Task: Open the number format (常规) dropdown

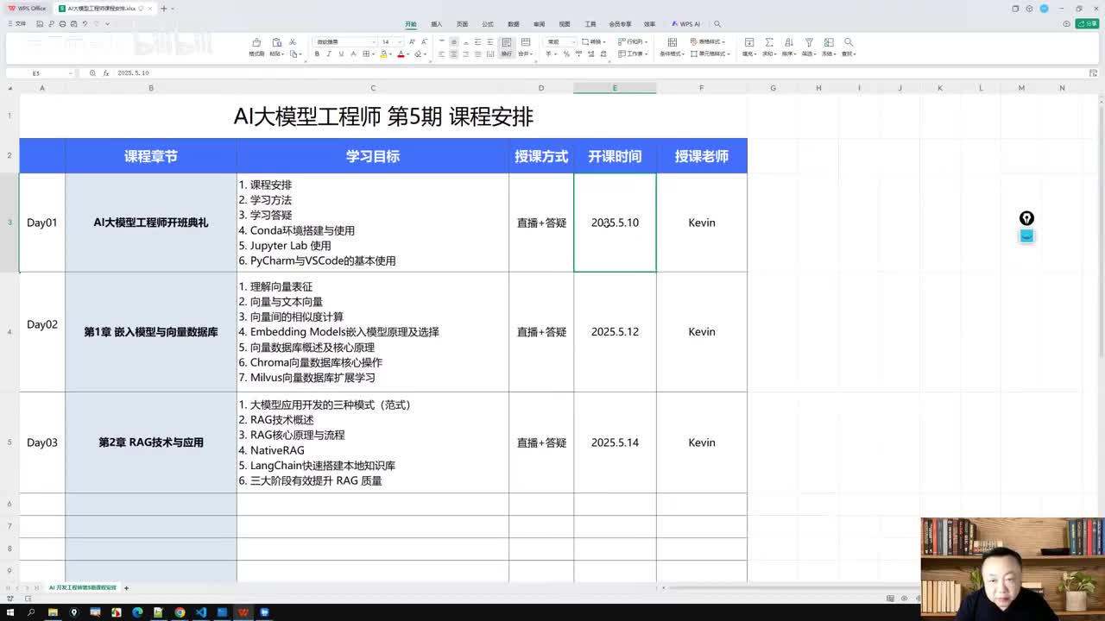Action: point(573,41)
